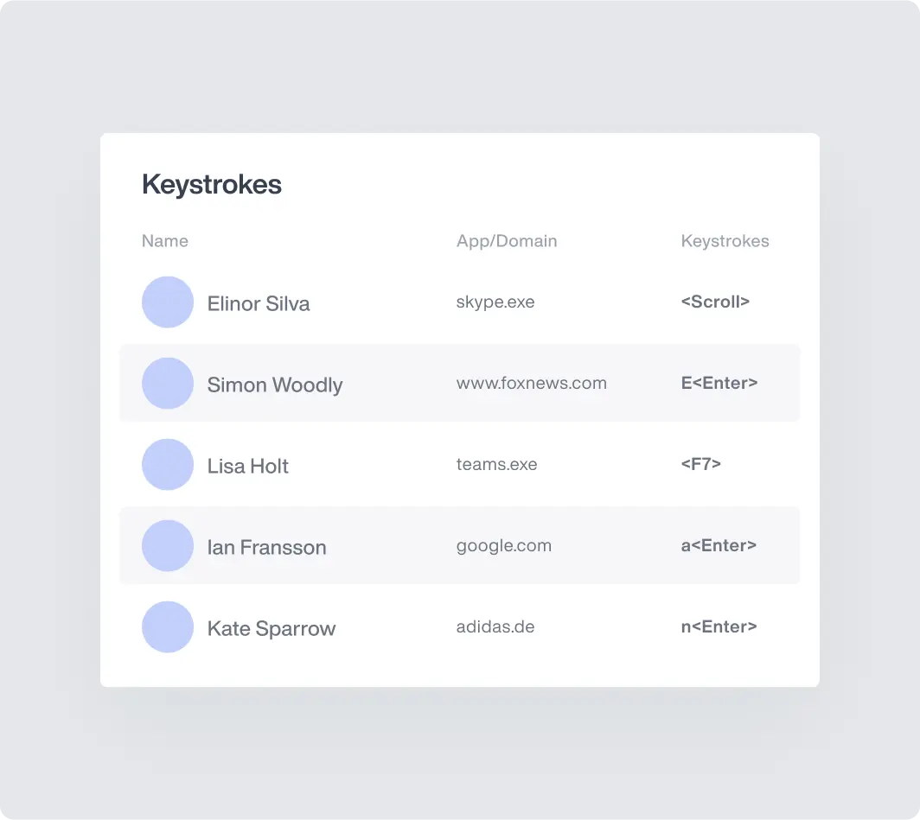Screen dimensions: 920x820
Task: Open Simon Woodly's name entry
Action: point(275,385)
